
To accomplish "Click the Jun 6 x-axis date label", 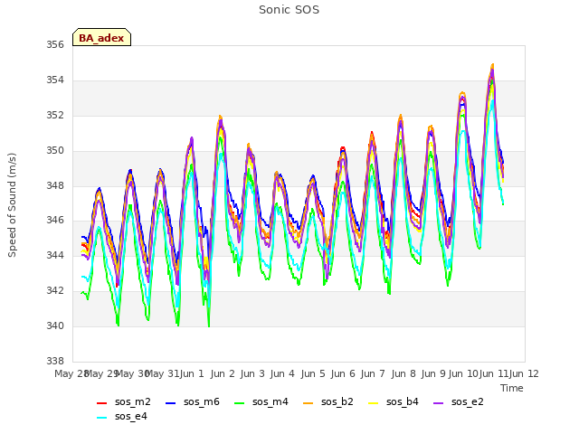I will point(343,373).
